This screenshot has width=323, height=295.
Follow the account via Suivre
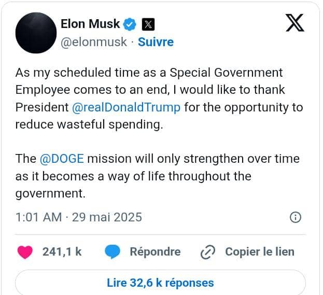(x=156, y=42)
